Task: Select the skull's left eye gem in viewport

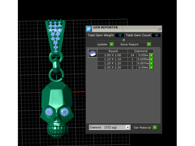Action: pyautogui.click(x=49, y=112)
